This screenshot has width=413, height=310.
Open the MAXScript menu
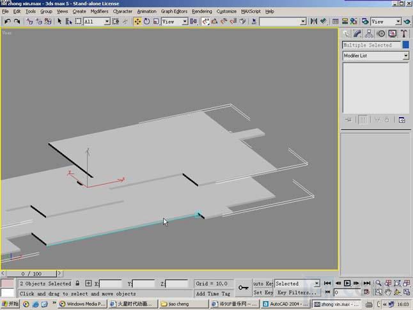click(251, 12)
